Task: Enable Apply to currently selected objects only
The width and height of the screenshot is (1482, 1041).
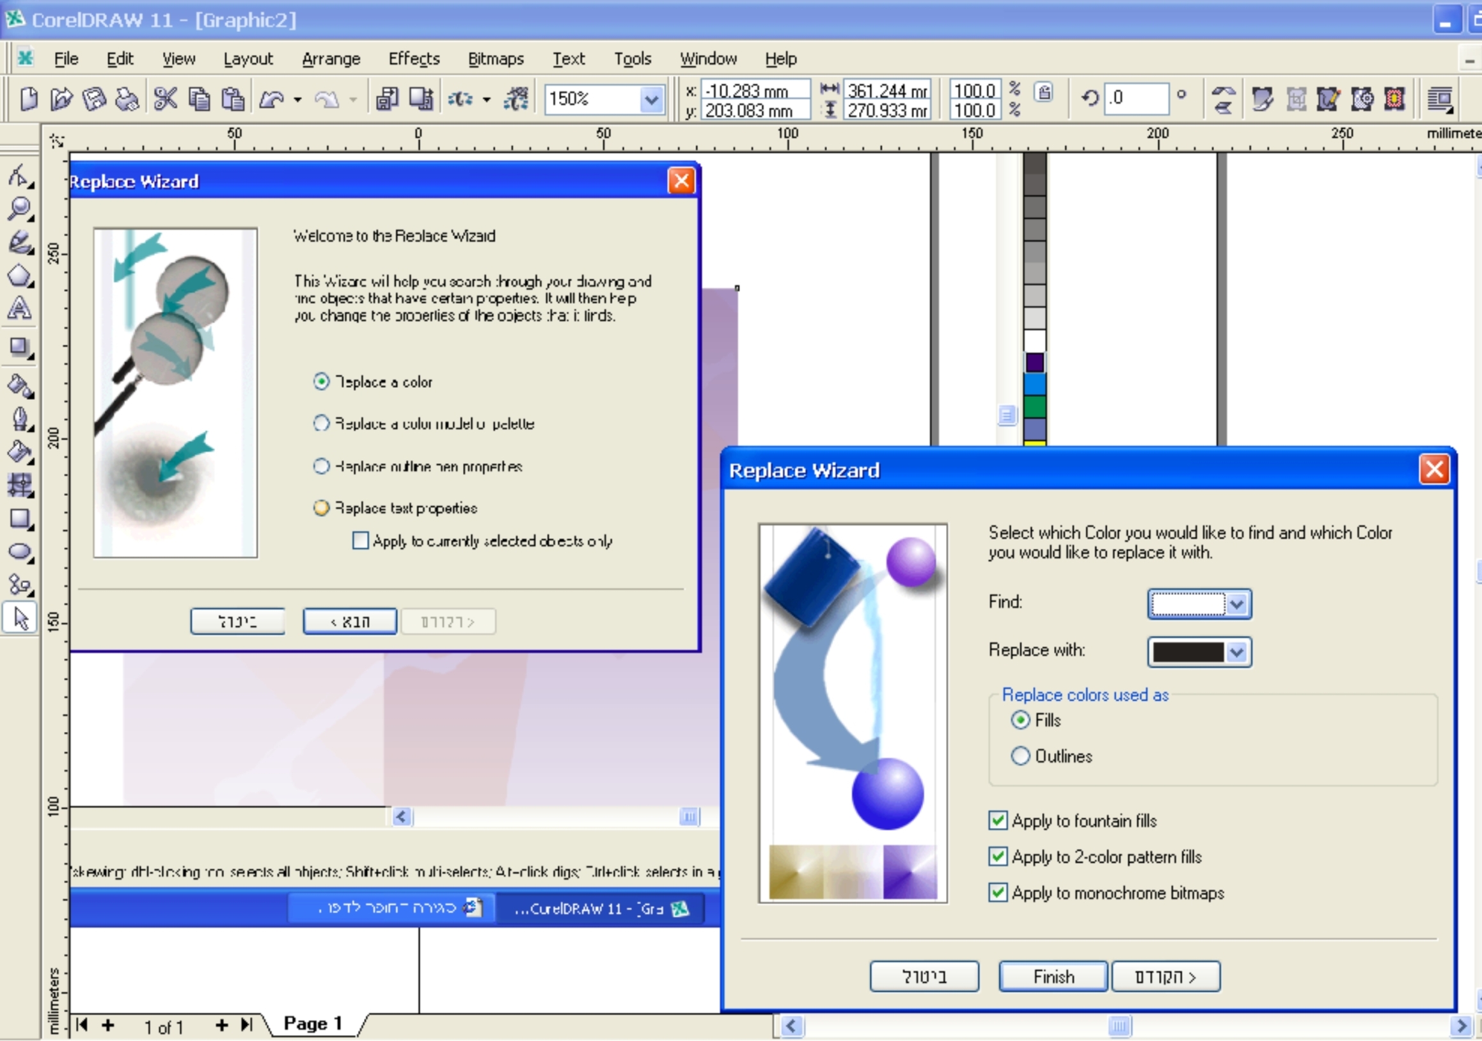Action: 360,541
